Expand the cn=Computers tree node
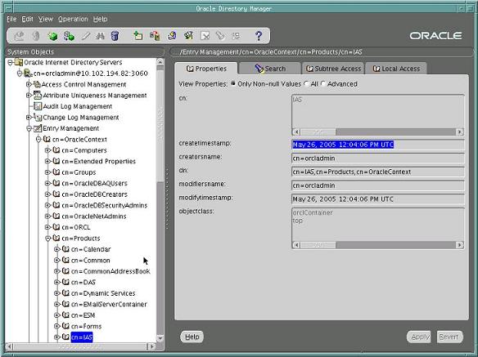The width and height of the screenshot is (478, 357). point(47,150)
